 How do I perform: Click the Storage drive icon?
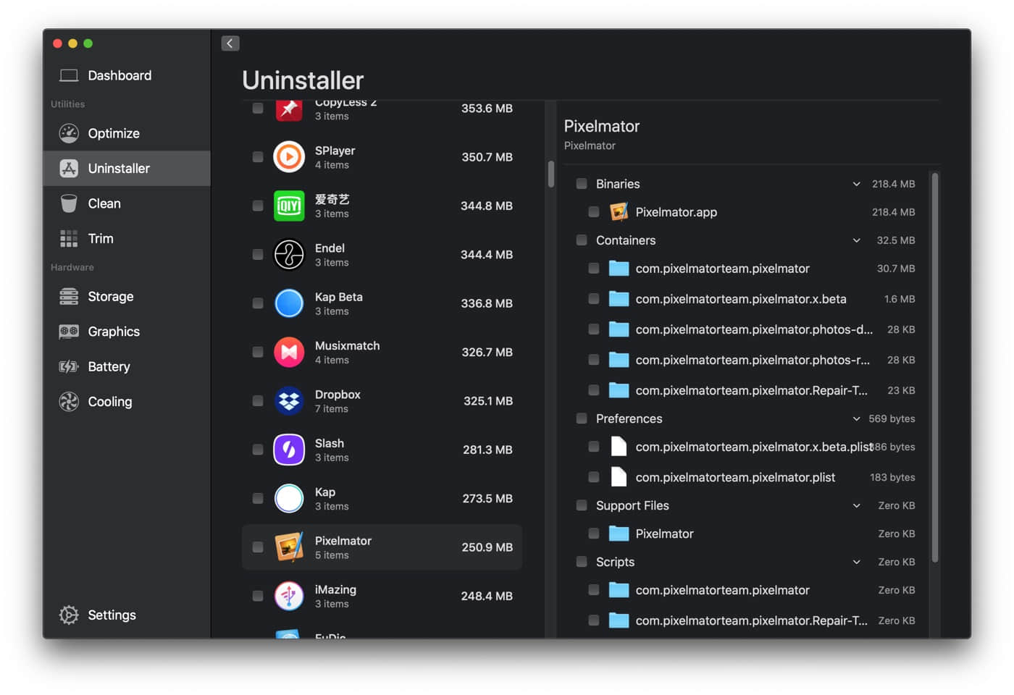(69, 296)
